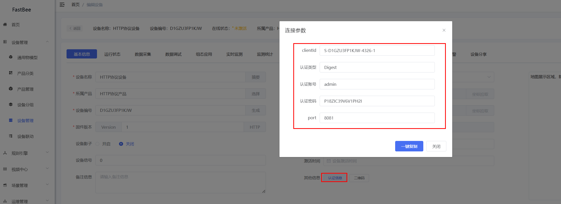Open the 数据采集 tab
Image resolution: width=561 pixels, height=204 pixels.
143,54
